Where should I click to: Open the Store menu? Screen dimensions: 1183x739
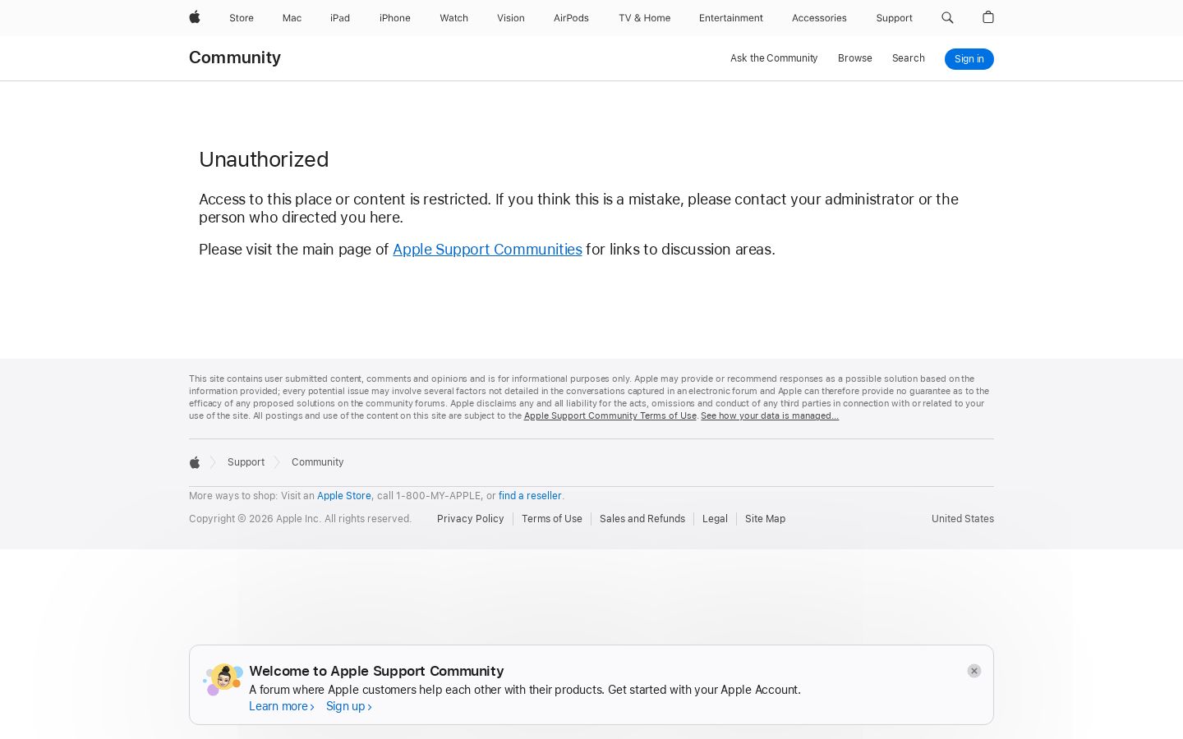[242, 18]
